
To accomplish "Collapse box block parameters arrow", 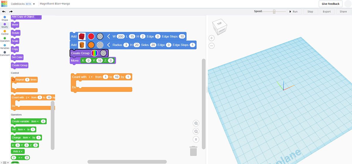I will [x=108, y=36].
